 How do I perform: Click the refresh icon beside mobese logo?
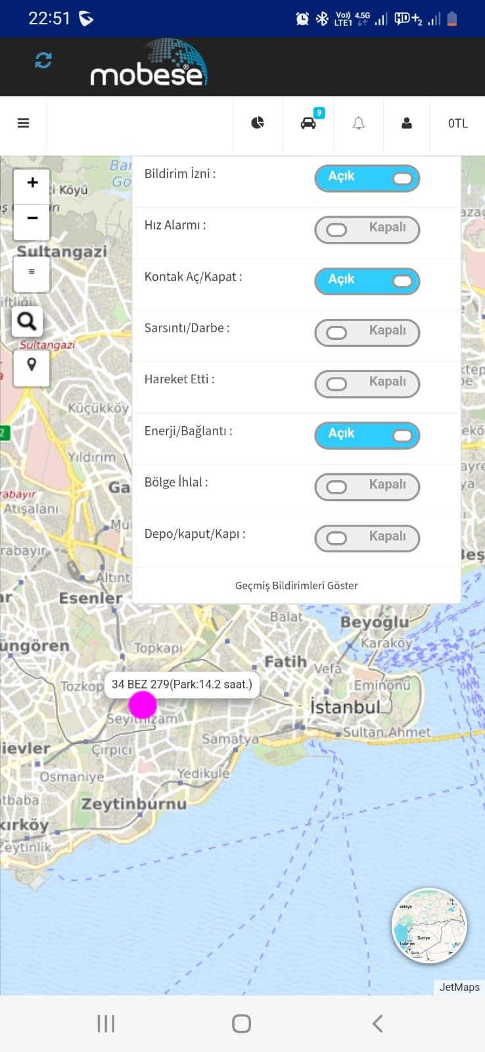pyautogui.click(x=43, y=60)
